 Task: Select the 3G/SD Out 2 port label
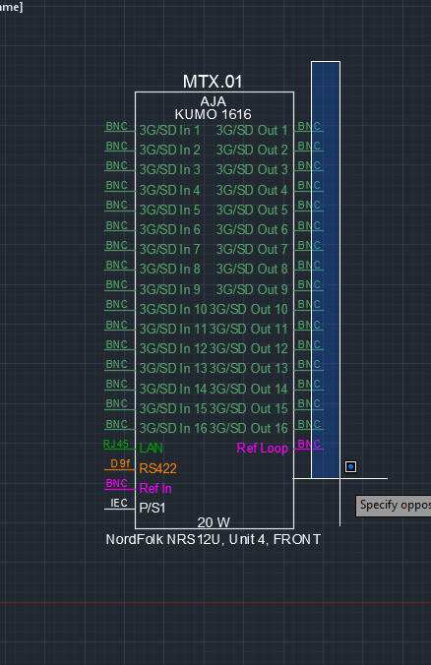point(252,150)
